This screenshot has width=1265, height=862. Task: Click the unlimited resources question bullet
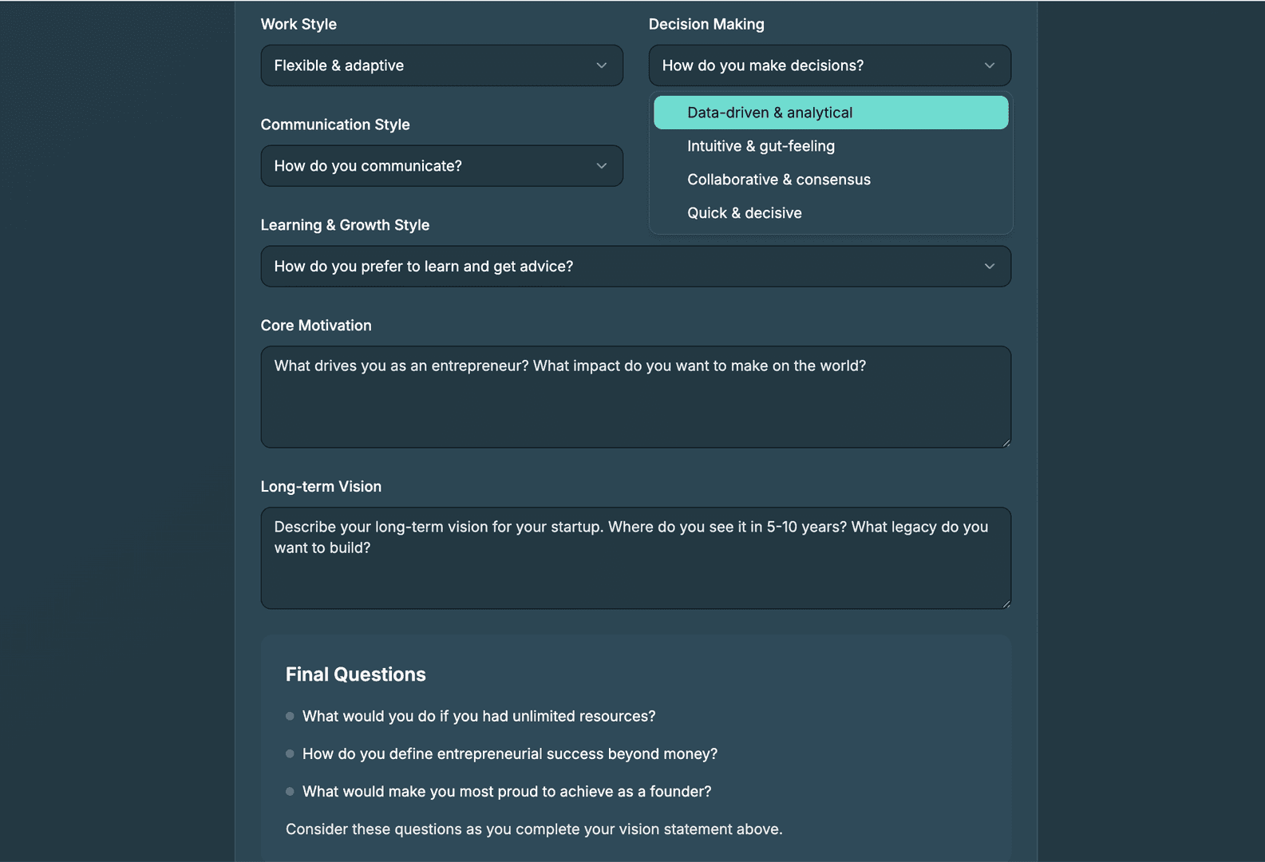coord(290,717)
